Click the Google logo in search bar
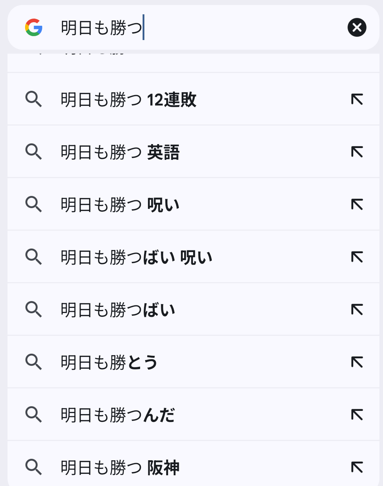The width and height of the screenshot is (383, 486). (x=34, y=28)
